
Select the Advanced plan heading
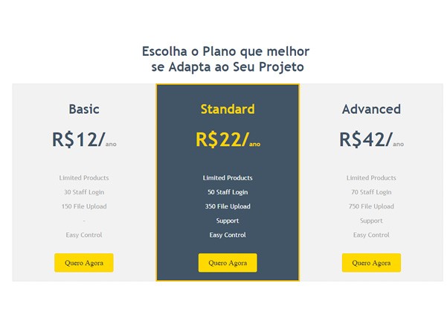(371, 109)
